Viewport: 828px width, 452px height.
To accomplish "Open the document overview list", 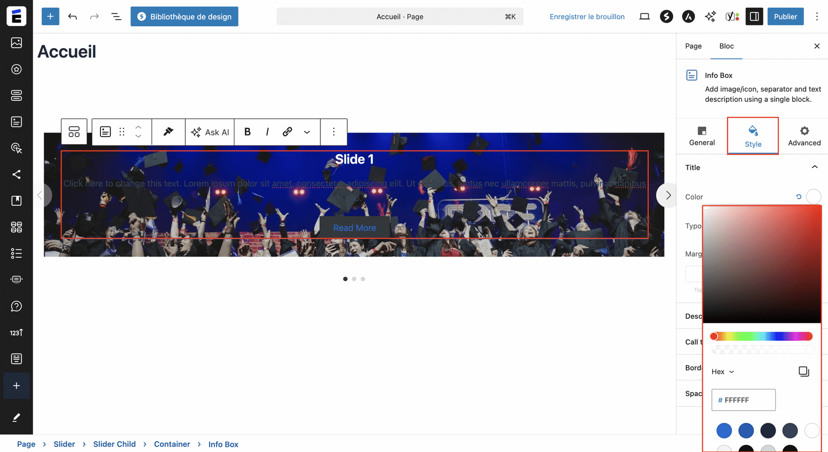I will click(x=116, y=17).
